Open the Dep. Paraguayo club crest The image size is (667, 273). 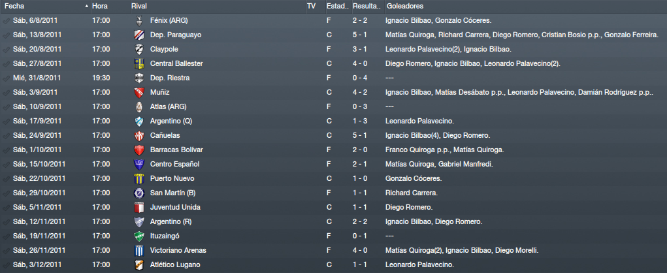point(138,35)
